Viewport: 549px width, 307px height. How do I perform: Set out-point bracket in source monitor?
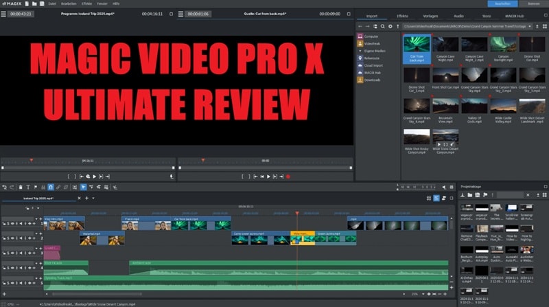[249, 177]
